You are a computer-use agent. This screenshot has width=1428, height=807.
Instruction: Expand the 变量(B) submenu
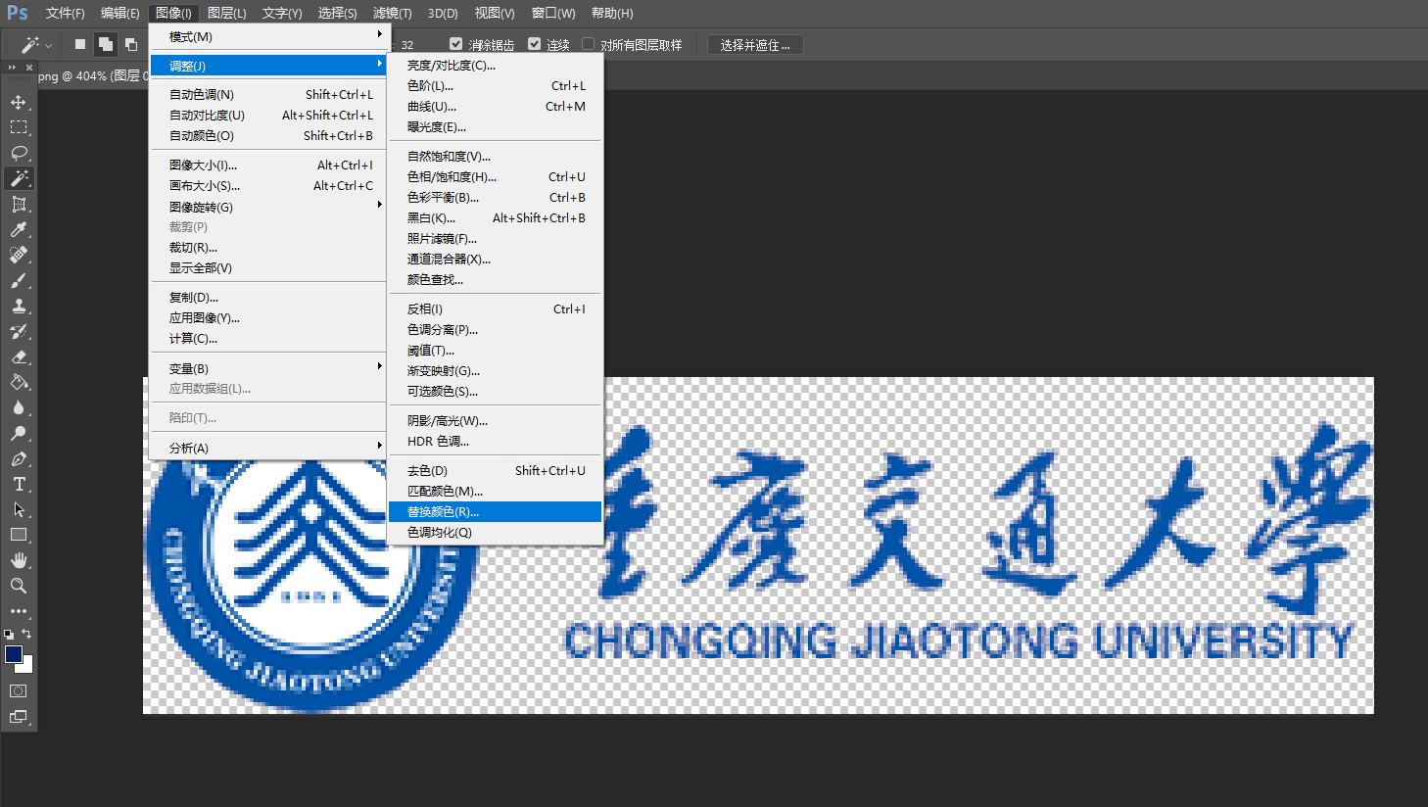click(269, 368)
